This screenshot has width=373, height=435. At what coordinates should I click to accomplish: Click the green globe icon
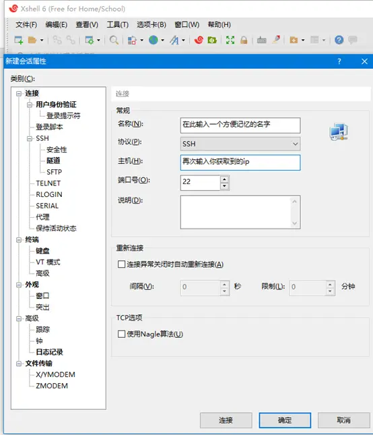click(x=153, y=40)
